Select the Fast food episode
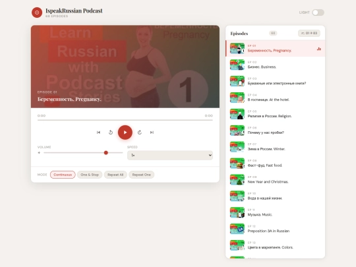This screenshot has height=267, width=356. click(x=275, y=163)
